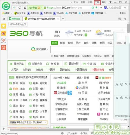
Task: Expand the 收藏 bookmarks dropdown arrow
Action: [12, 13]
